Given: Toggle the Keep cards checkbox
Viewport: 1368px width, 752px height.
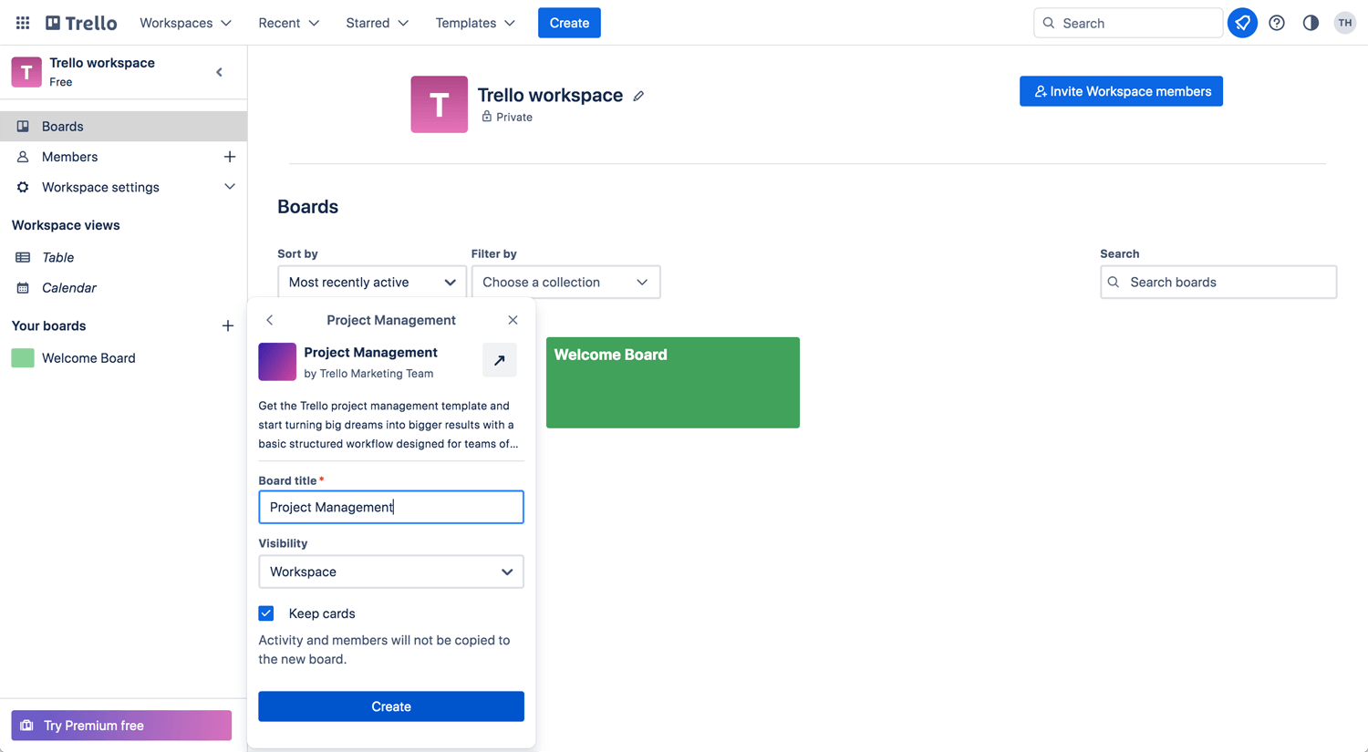Looking at the screenshot, I should [266, 613].
